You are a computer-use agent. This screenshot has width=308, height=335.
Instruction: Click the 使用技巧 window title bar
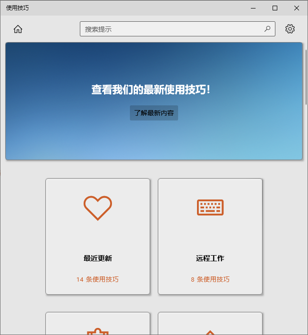click(128, 8)
